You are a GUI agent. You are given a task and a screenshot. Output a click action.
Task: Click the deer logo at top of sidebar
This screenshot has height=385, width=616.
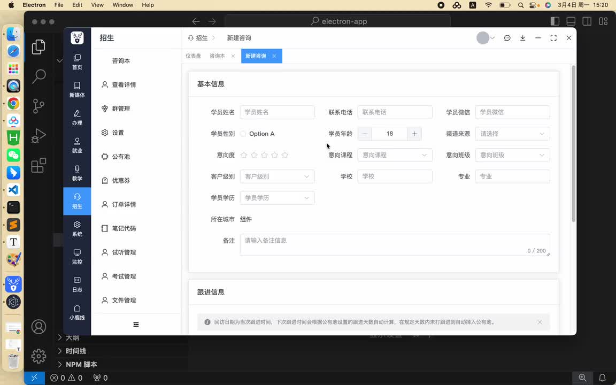pos(77,38)
